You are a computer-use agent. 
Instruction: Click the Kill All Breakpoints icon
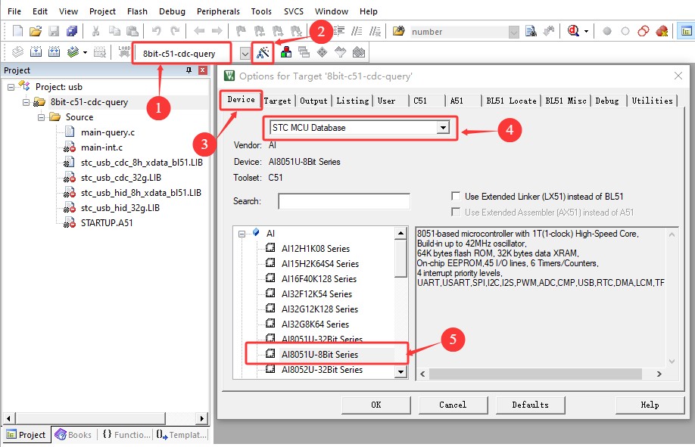pyautogui.click(x=662, y=31)
